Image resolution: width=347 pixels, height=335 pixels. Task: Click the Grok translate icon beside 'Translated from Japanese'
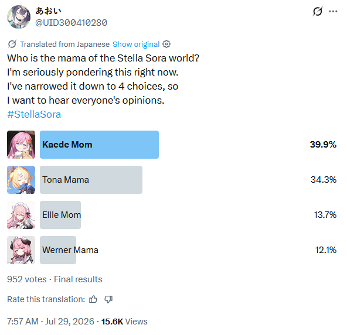[x=12, y=44]
